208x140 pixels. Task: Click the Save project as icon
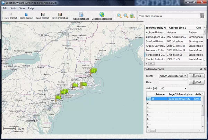[x=60, y=15]
